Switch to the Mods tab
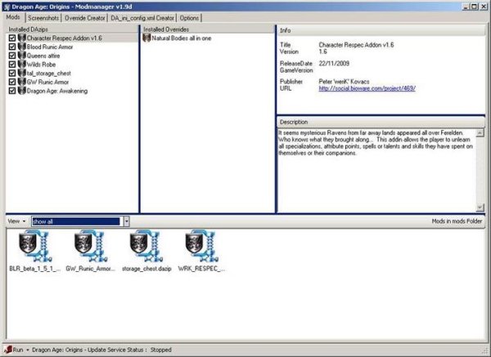Screen dimensions: 491x357 pyautogui.click(x=13, y=17)
